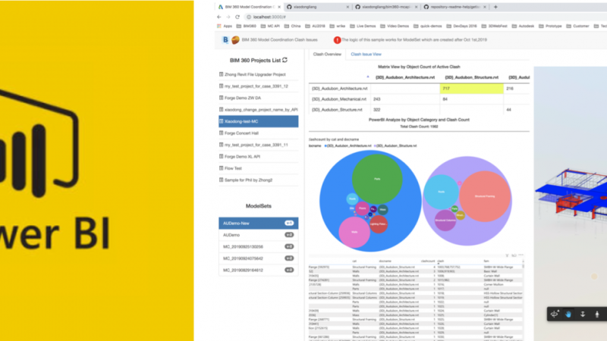
Task: Sort clash table by clashcount column header
Action: point(428,261)
